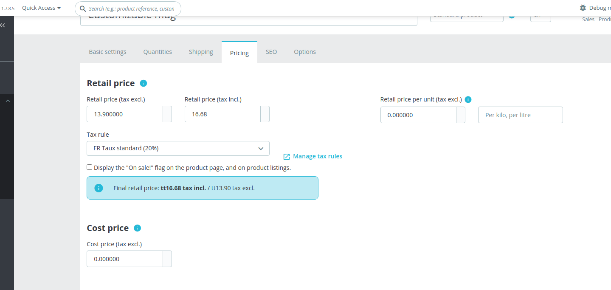Enable the On sale! flag checkbox
The width and height of the screenshot is (611, 290).
tap(89, 167)
